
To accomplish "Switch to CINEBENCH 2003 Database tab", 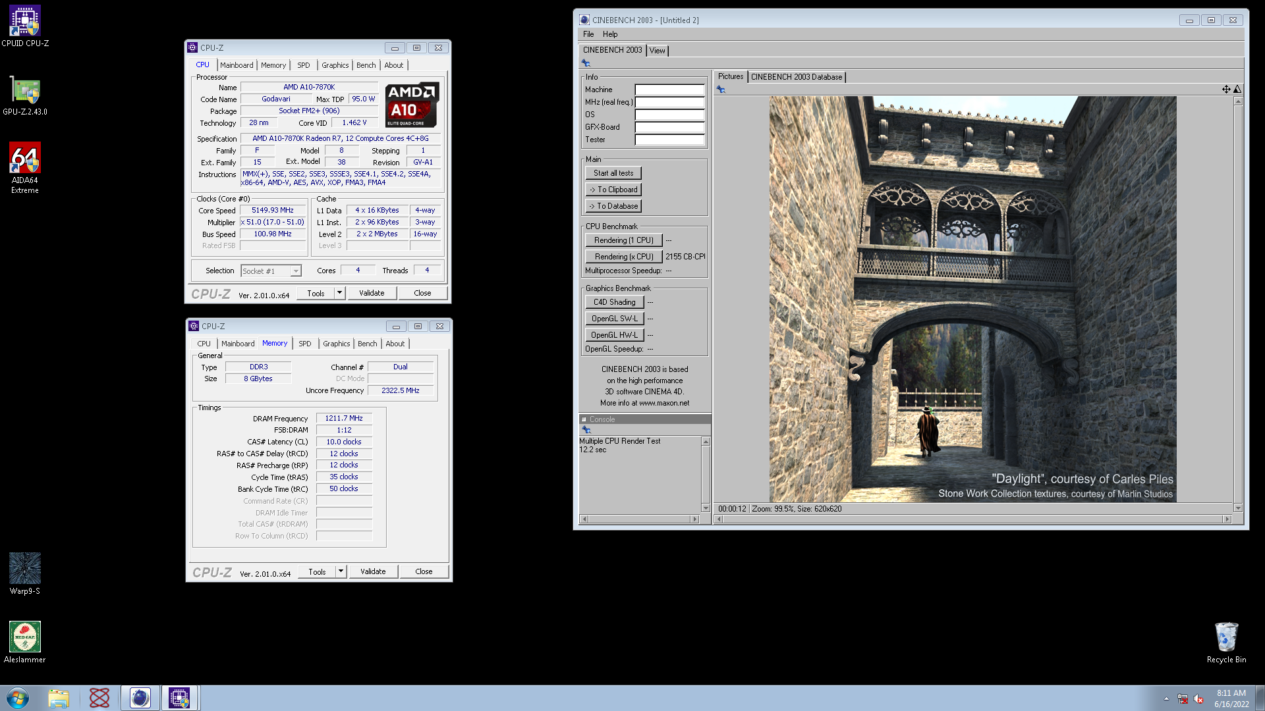I will pyautogui.click(x=797, y=77).
